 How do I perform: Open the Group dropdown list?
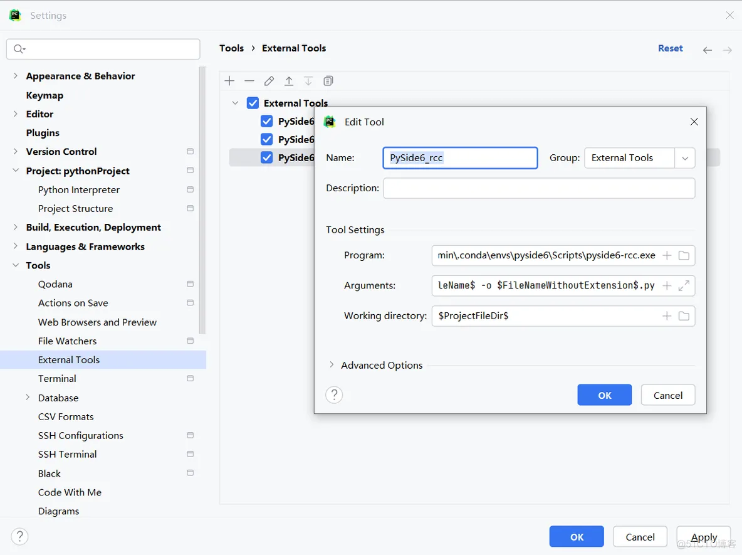tap(684, 158)
